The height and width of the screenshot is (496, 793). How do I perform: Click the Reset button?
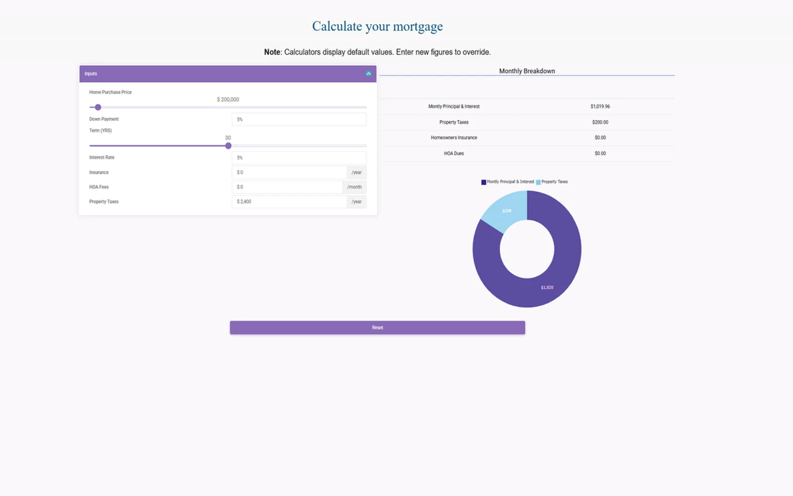point(377,327)
